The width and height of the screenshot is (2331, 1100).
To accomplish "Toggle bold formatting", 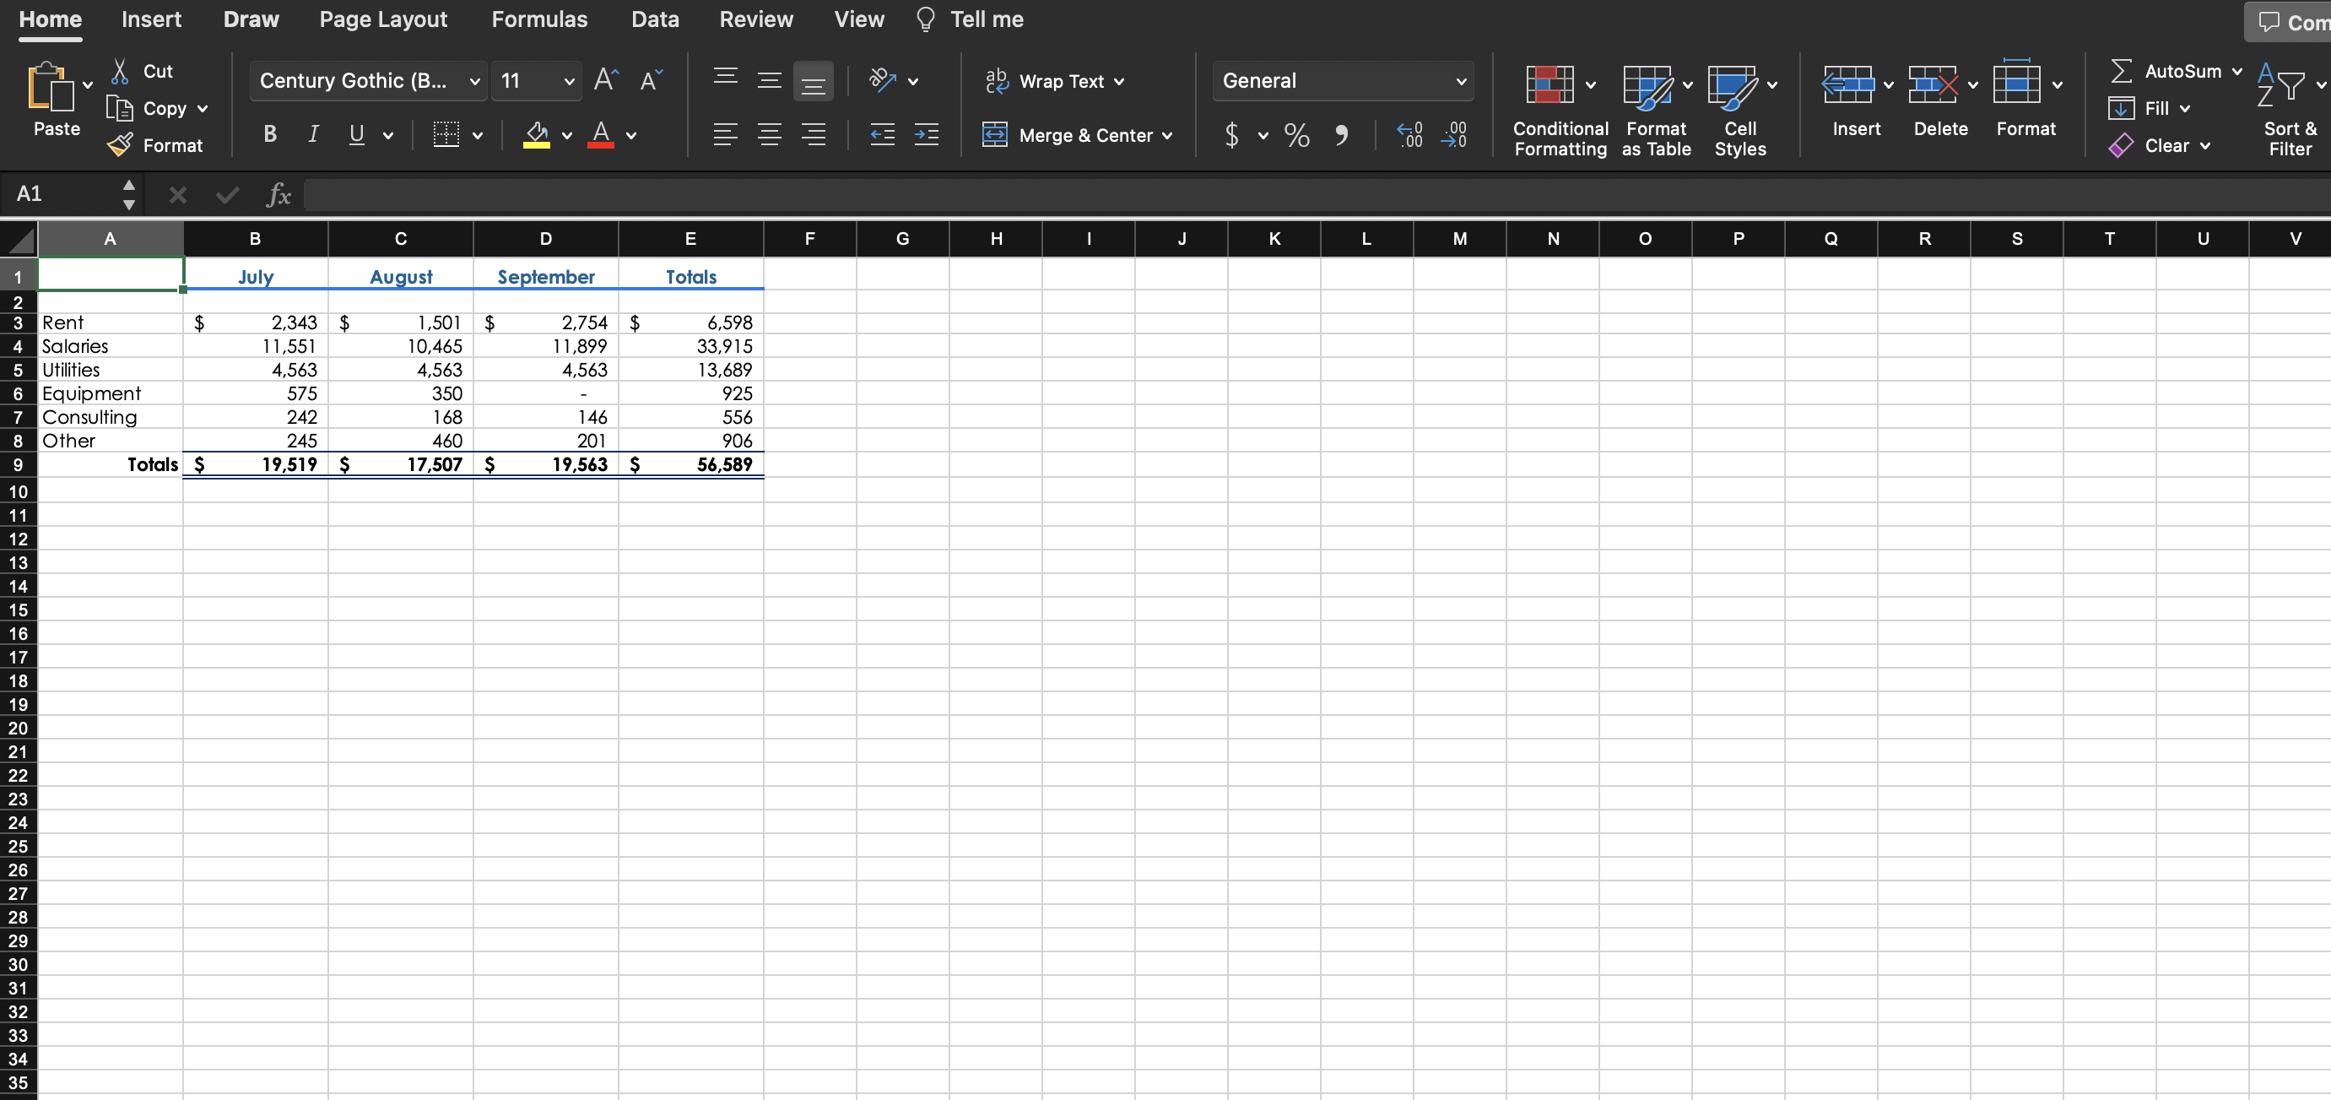I will [268, 134].
